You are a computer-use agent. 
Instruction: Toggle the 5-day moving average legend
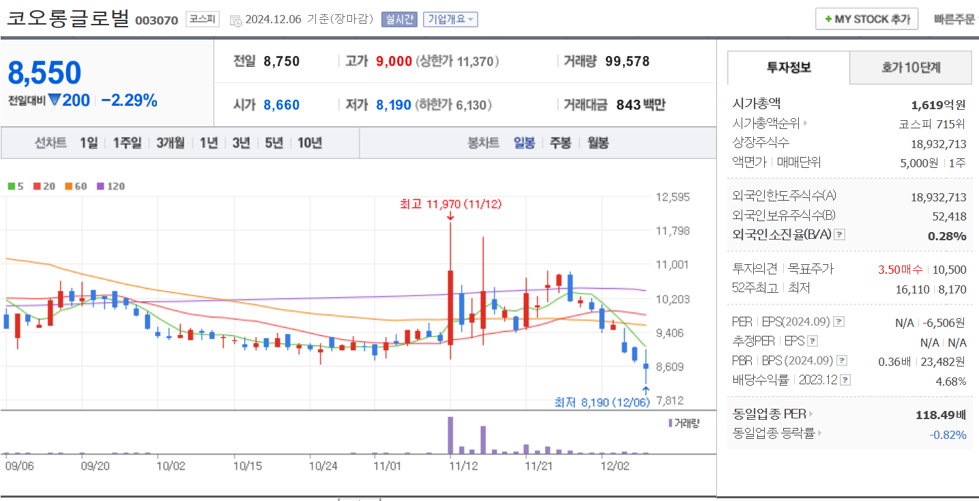(10, 186)
